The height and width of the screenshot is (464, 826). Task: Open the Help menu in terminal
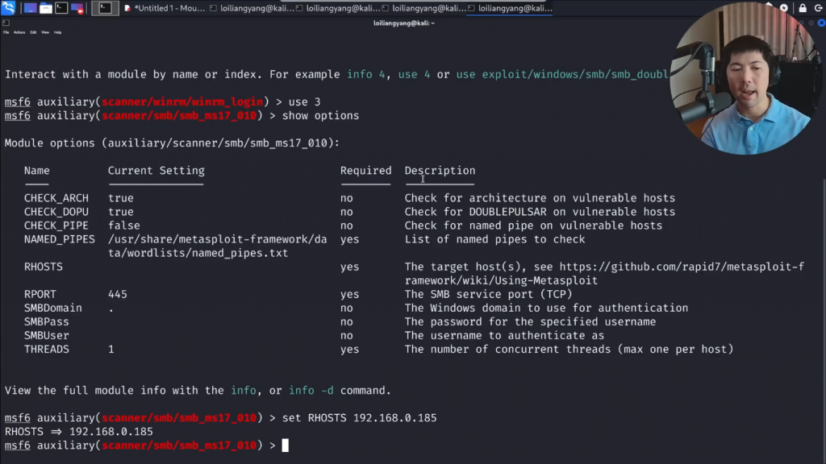tap(58, 32)
